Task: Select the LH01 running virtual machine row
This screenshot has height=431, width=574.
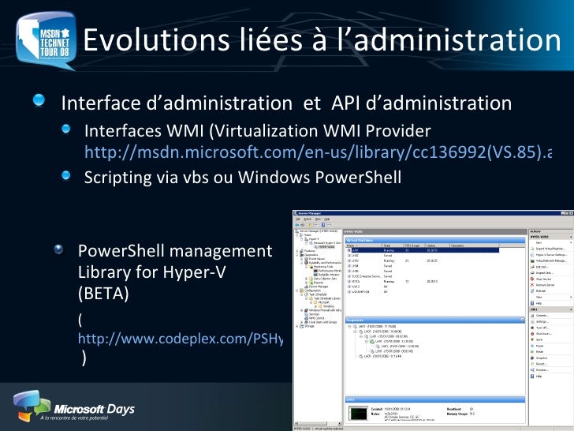Action: tap(423, 250)
